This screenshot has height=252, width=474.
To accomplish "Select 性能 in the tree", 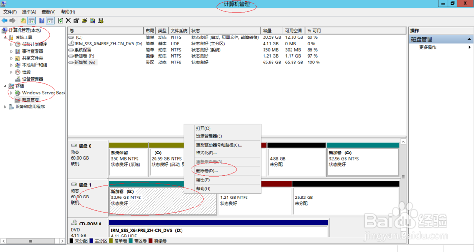I will pos(26,72).
